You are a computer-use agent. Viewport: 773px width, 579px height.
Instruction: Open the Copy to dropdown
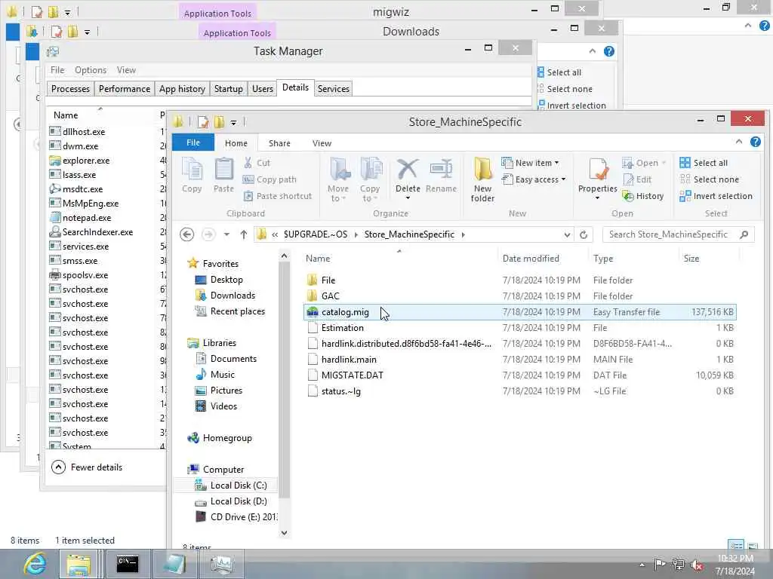(370, 179)
